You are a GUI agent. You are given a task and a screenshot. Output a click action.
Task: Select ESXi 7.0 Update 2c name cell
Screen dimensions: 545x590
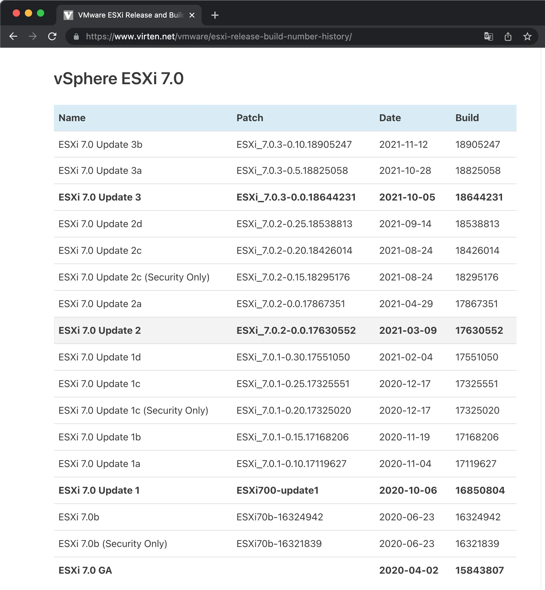click(100, 250)
